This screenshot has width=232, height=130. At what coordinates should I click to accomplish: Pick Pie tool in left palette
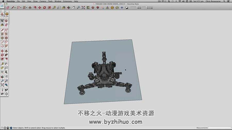(x=6, y=46)
